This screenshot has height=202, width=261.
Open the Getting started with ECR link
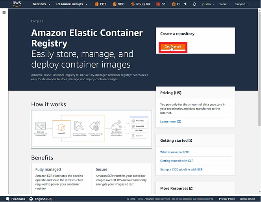(x=177, y=161)
